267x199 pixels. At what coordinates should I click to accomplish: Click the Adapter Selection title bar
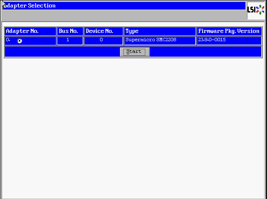coord(124,6)
